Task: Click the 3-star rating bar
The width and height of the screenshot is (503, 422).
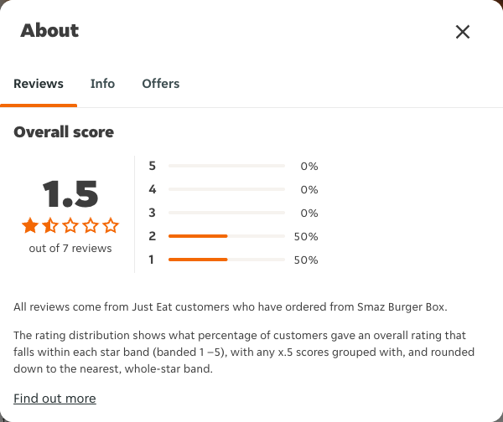Action: click(226, 213)
